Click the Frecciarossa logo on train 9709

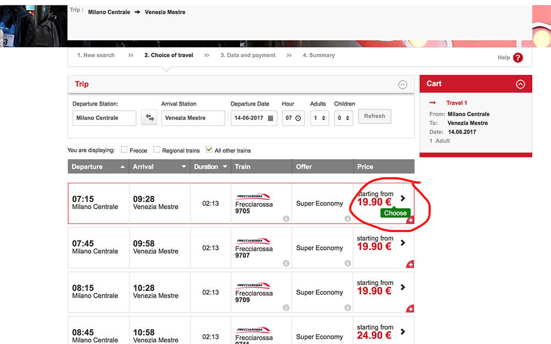click(253, 285)
